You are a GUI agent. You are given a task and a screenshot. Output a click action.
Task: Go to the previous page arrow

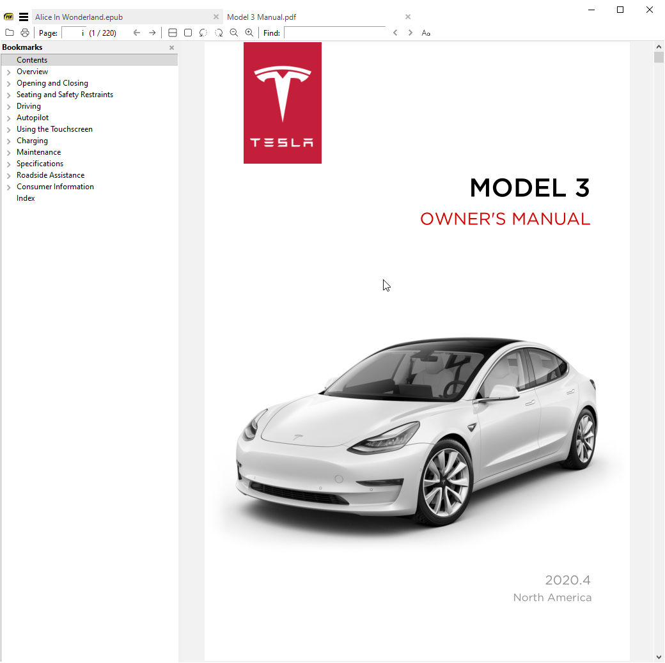tap(137, 33)
